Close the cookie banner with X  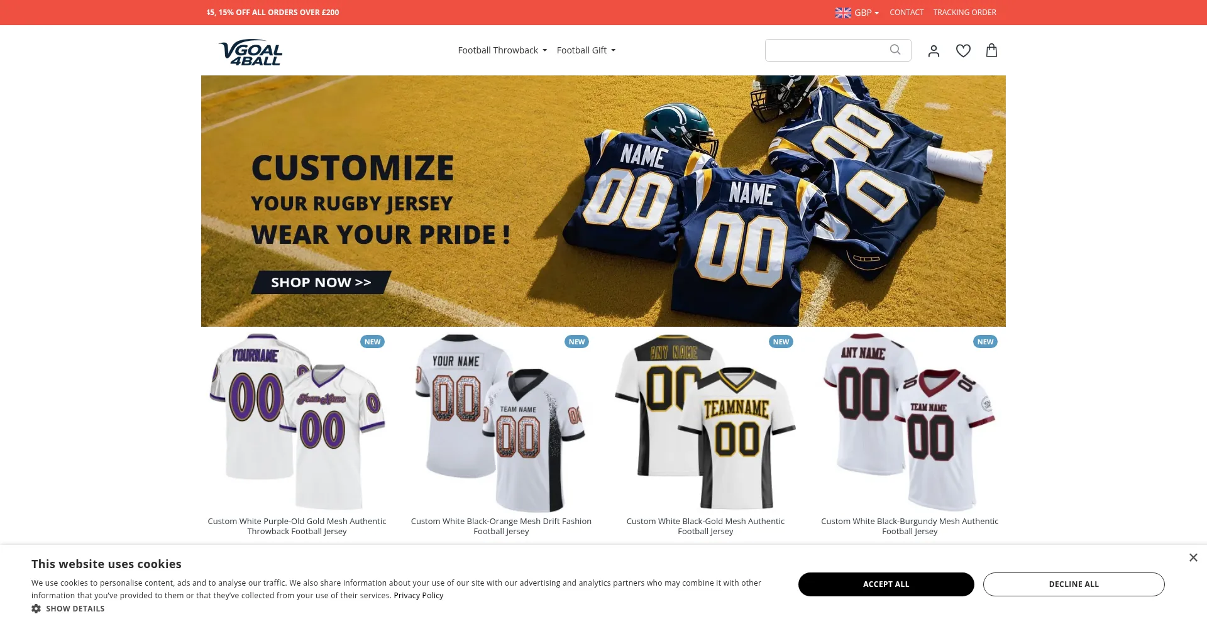click(1193, 557)
